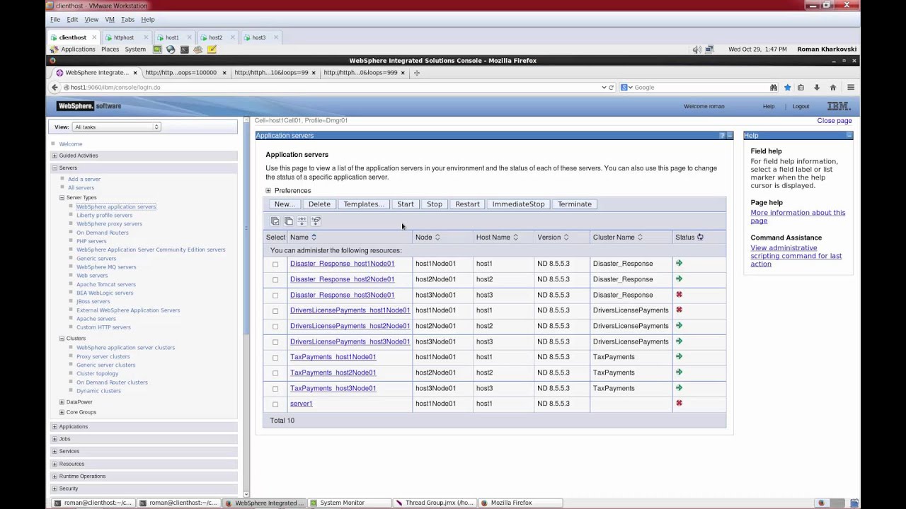Expand the Applications navigation section
Image resolution: width=906 pixels, height=509 pixels.
click(x=55, y=427)
